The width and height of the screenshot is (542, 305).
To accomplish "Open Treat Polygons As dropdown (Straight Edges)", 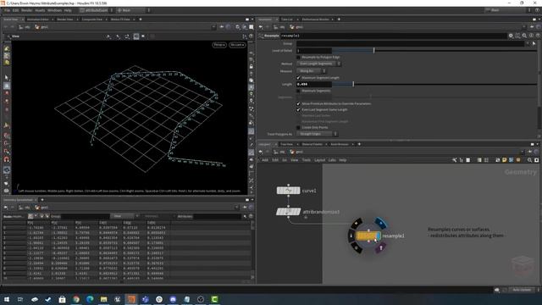I will pos(317,134).
